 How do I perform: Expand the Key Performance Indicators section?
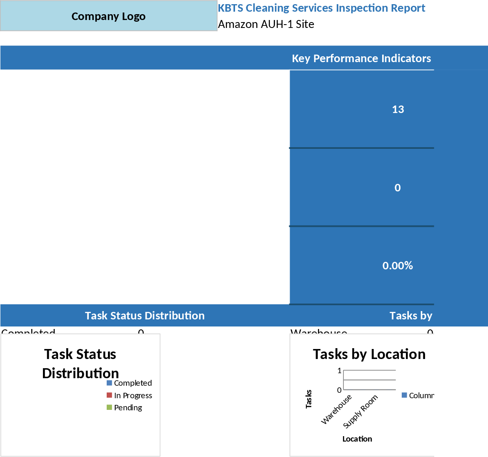[x=361, y=58]
